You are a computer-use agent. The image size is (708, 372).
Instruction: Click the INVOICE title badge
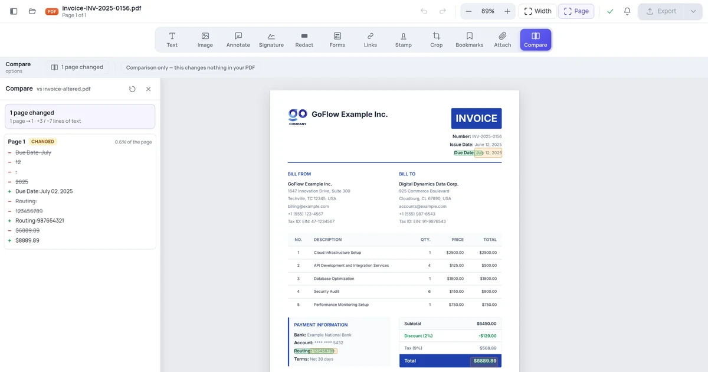(x=476, y=118)
